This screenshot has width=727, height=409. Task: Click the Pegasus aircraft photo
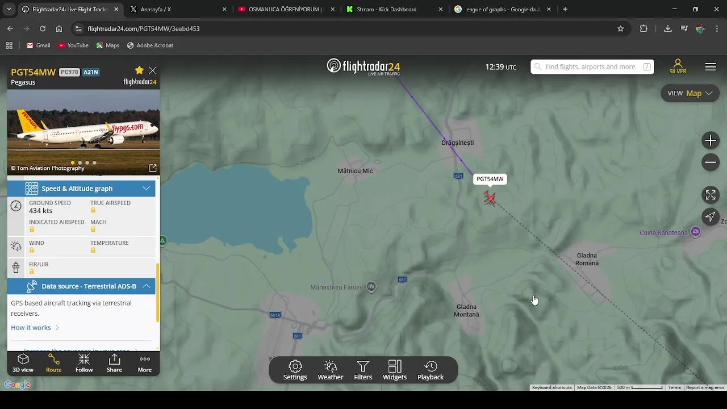(83, 132)
